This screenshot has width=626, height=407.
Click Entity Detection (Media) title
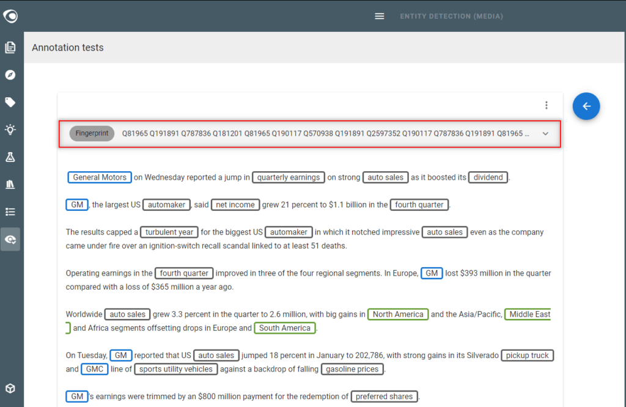coord(452,16)
